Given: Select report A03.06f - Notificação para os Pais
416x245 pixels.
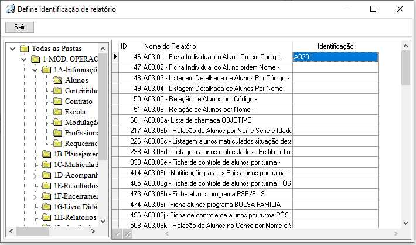Looking at the screenshot, I should coord(216,173).
